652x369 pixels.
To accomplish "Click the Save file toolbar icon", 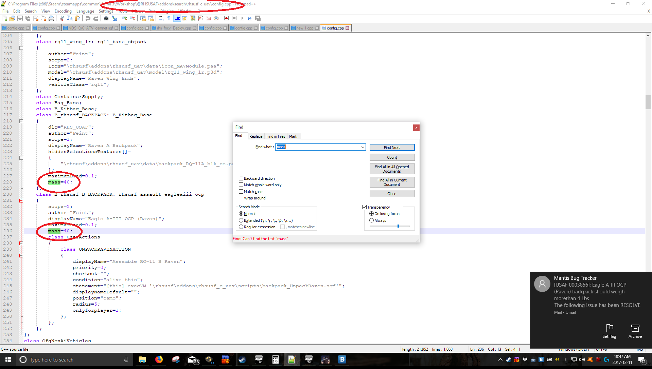I will [x=20, y=18].
